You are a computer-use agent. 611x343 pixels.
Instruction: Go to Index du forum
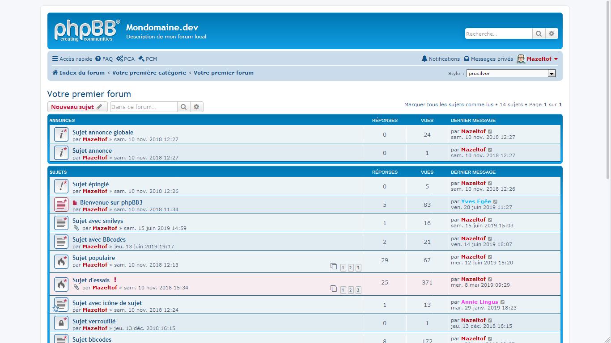pyautogui.click(x=78, y=73)
